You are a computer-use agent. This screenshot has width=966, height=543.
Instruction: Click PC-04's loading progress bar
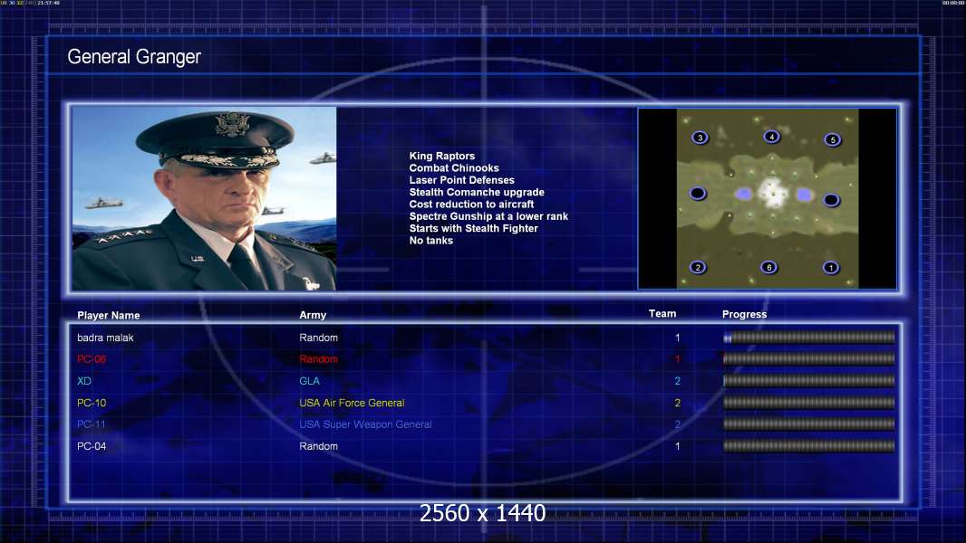(809, 446)
